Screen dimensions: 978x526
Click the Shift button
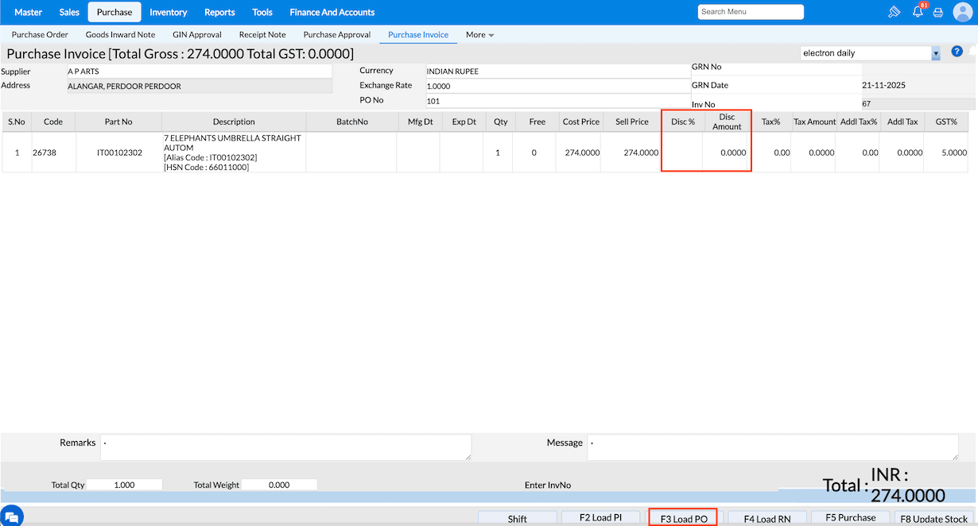[518, 519]
